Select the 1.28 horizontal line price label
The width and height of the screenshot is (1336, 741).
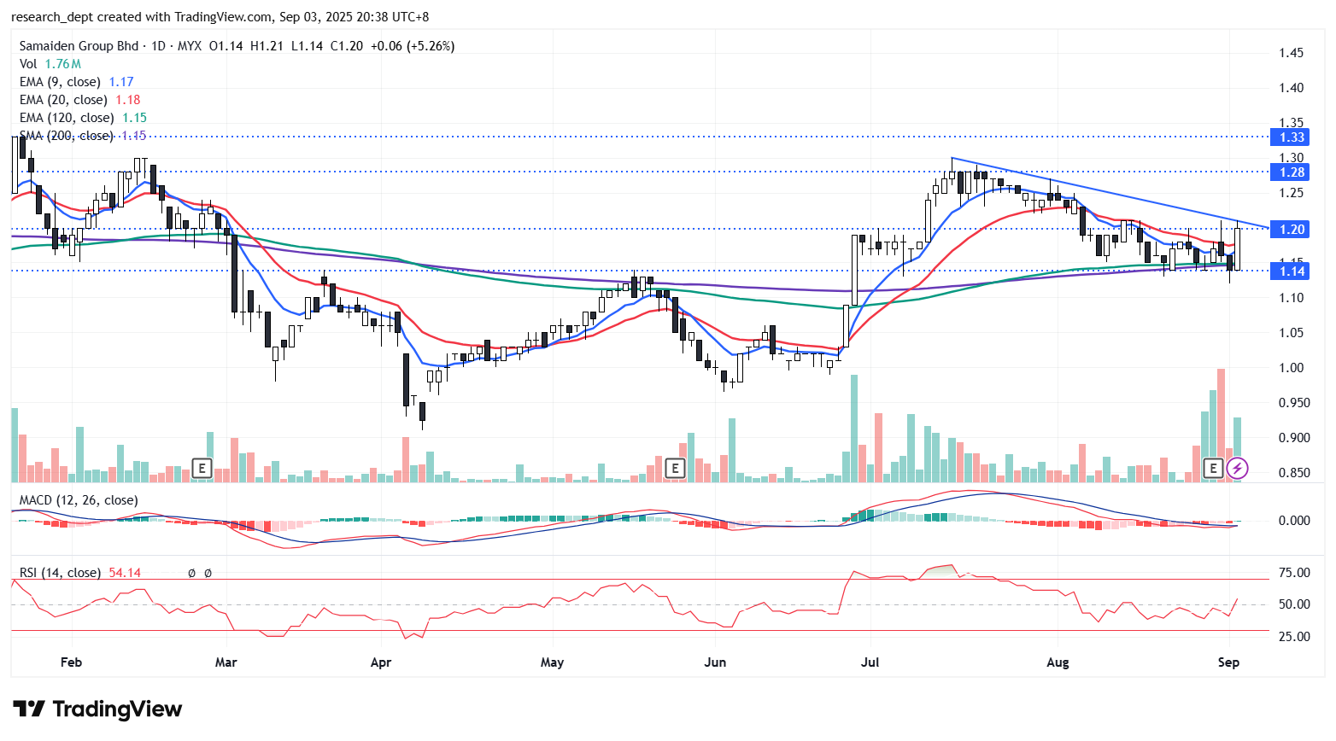(x=1291, y=172)
